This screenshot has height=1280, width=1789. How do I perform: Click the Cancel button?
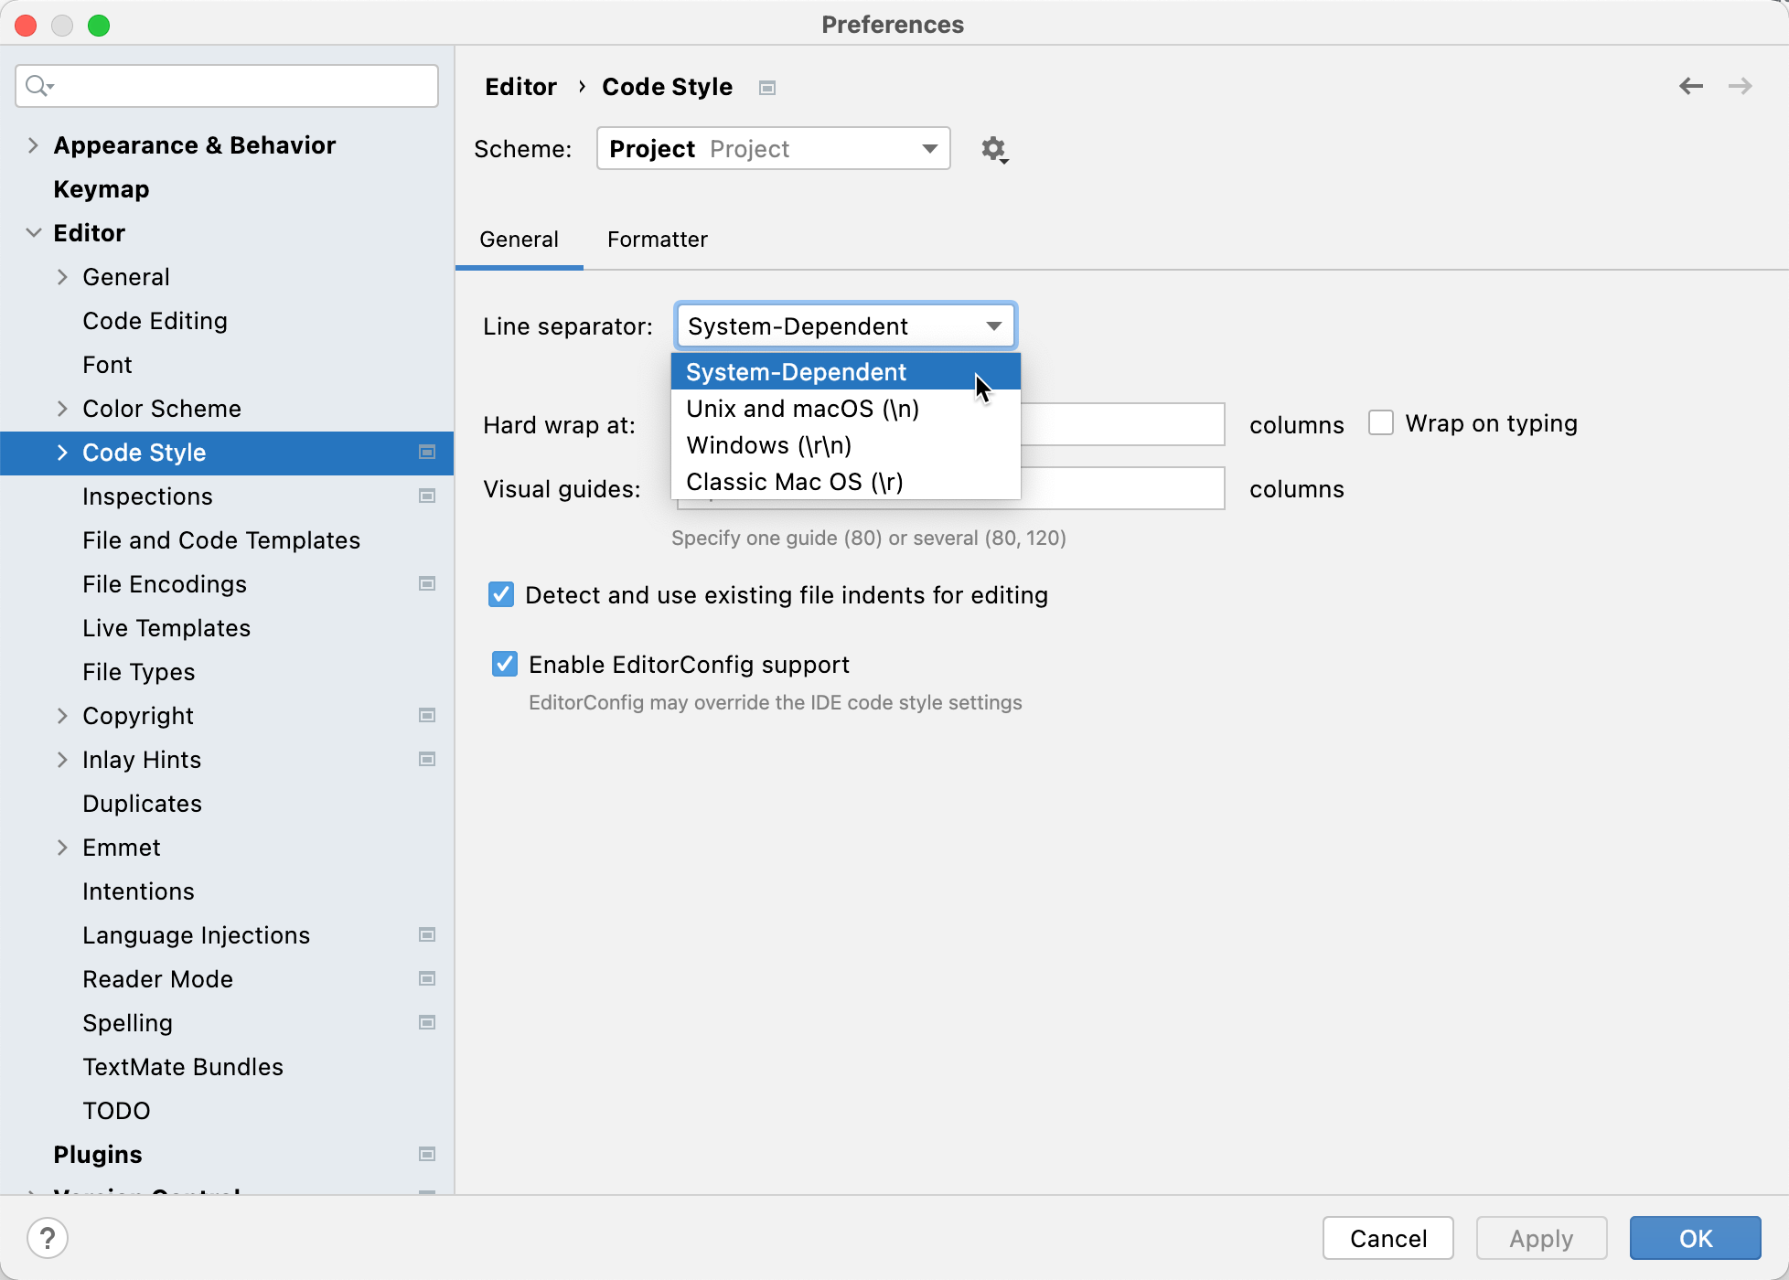tap(1387, 1238)
